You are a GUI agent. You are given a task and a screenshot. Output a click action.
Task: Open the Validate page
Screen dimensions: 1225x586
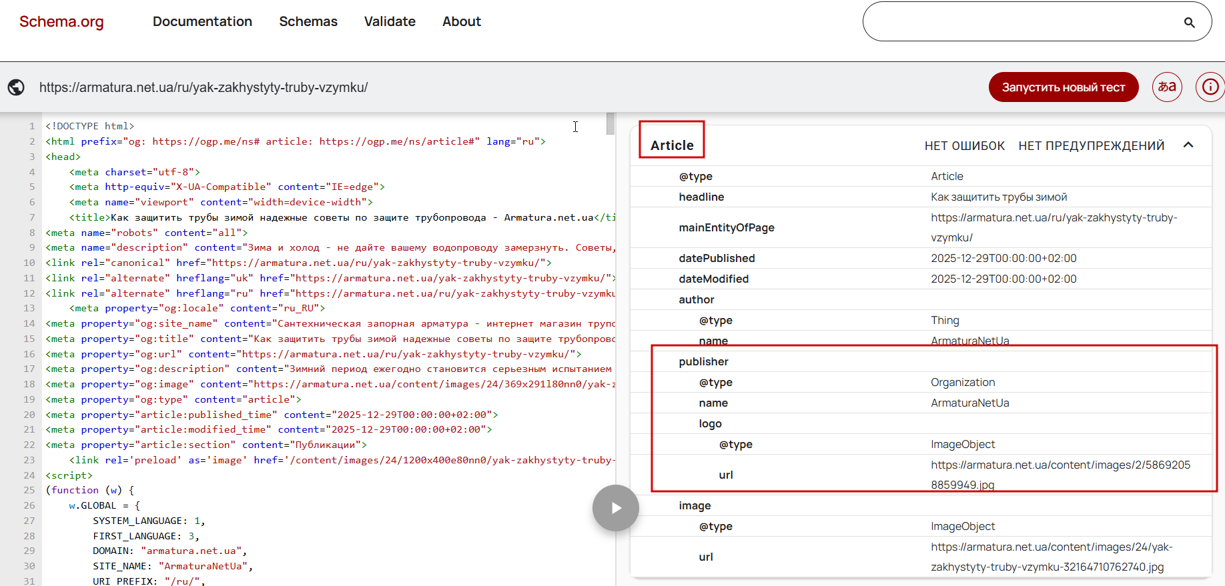click(390, 21)
